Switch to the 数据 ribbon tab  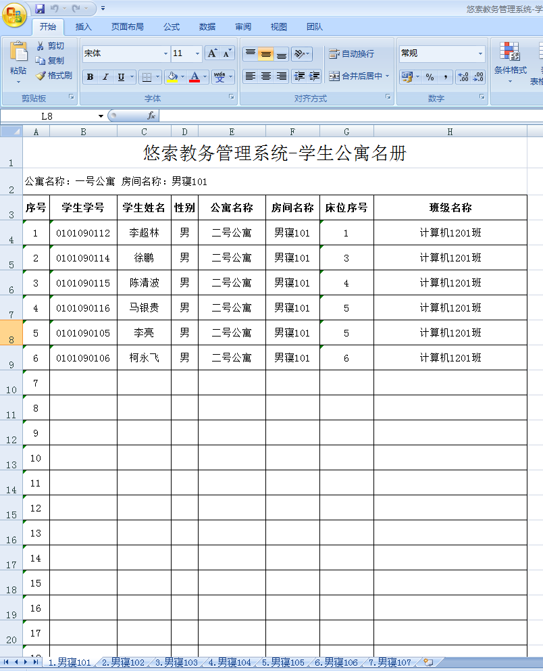point(207,27)
